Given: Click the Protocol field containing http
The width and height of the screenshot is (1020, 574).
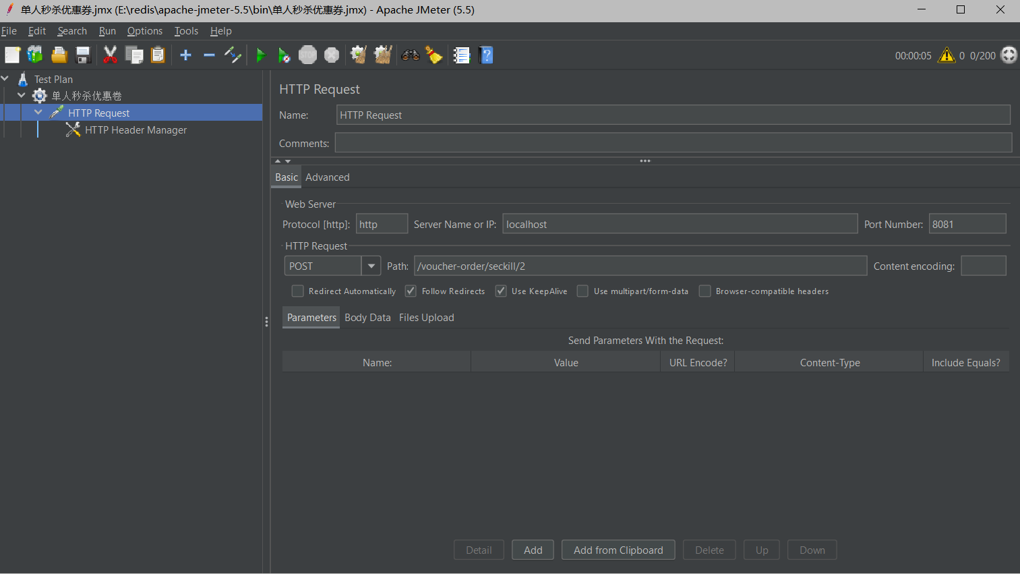Looking at the screenshot, I should click(x=382, y=223).
